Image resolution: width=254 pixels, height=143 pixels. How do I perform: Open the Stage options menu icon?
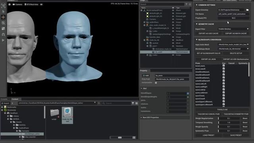(190, 4)
